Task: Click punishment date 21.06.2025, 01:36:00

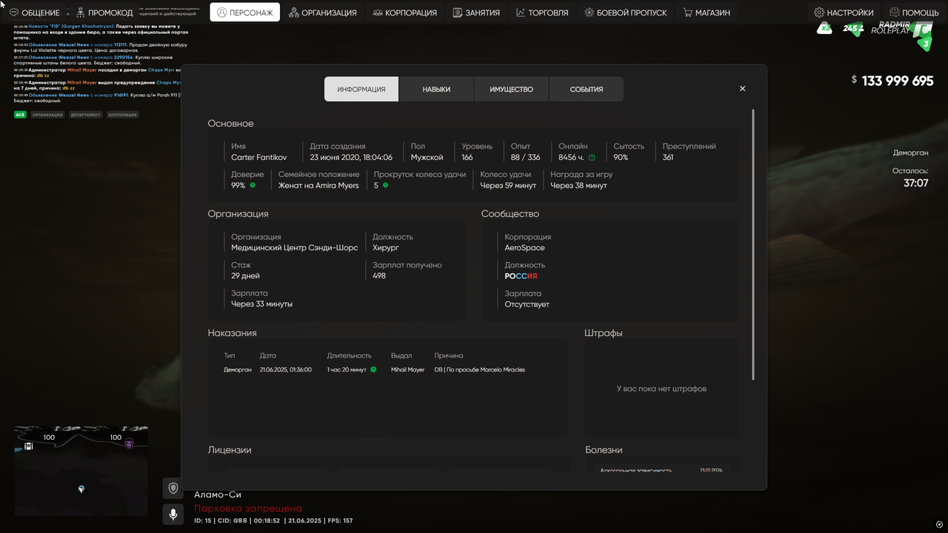Action: click(285, 369)
